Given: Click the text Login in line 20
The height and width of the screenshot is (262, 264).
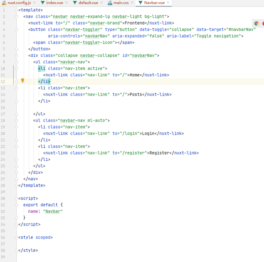Looking at the screenshot, I should (148, 133).
